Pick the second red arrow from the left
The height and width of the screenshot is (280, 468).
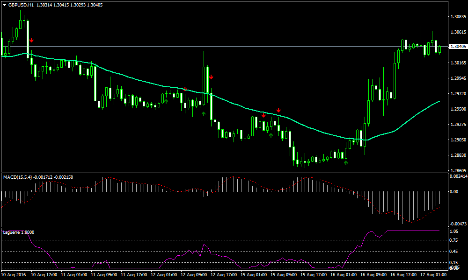185,89
